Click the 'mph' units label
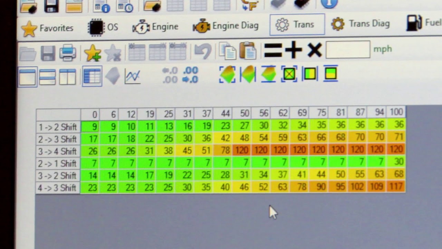Screen dimensions: 442x249 pos(383,49)
